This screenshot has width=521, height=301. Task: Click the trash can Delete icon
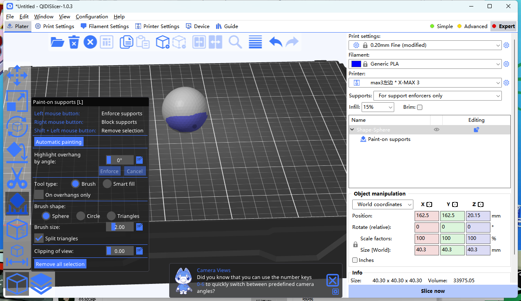[x=74, y=42]
